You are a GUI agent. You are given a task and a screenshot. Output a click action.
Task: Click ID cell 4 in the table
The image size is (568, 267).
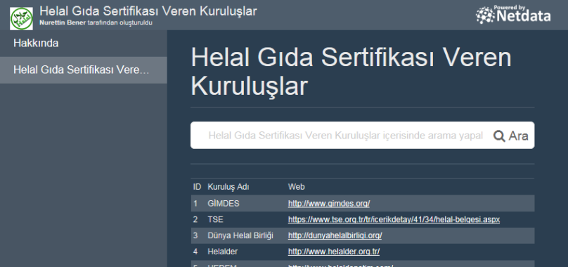tap(195, 252)
